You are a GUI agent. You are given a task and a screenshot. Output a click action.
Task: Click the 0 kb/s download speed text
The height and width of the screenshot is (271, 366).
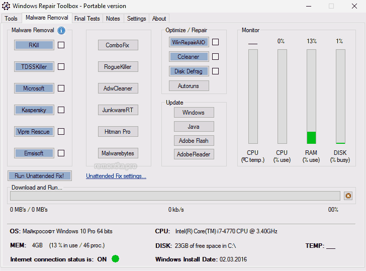[x=176, y=210]
